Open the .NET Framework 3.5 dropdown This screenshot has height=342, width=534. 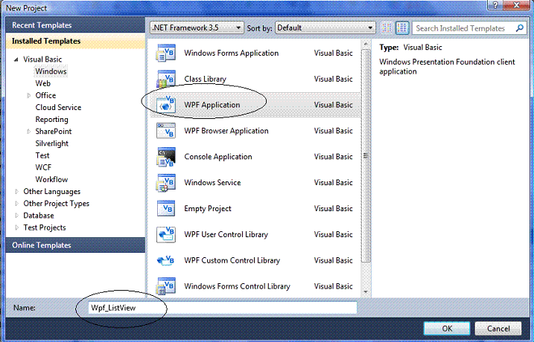(197, 28)
